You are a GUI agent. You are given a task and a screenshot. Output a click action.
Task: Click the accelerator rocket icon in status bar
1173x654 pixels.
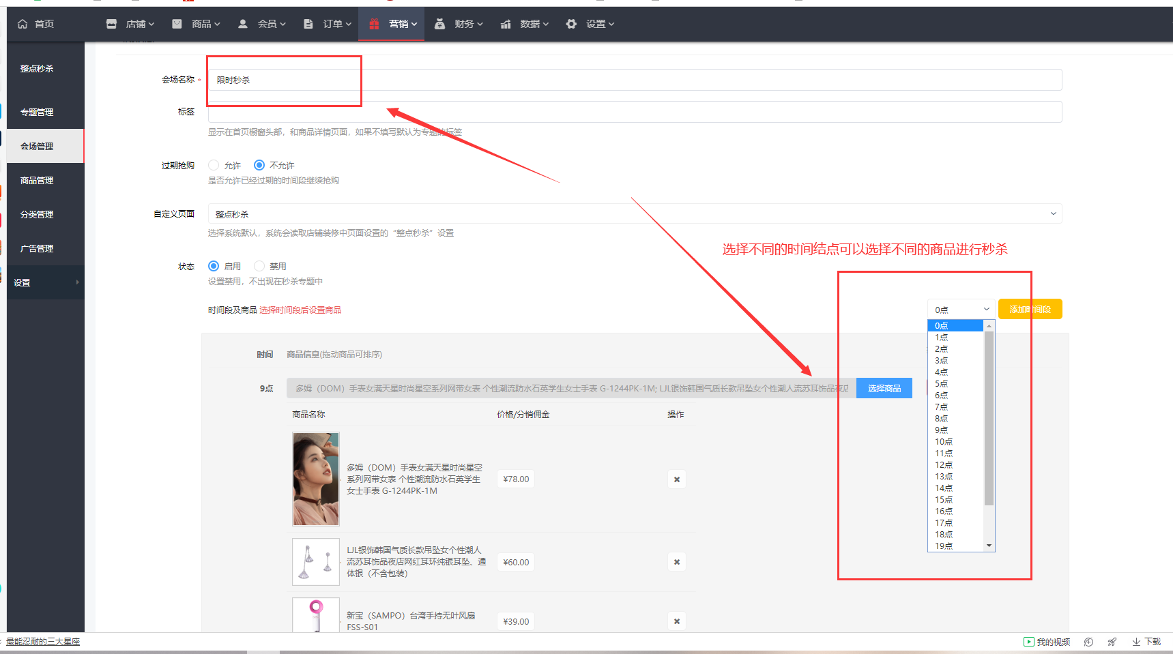pyautogui.click(x=1112, y=642)
